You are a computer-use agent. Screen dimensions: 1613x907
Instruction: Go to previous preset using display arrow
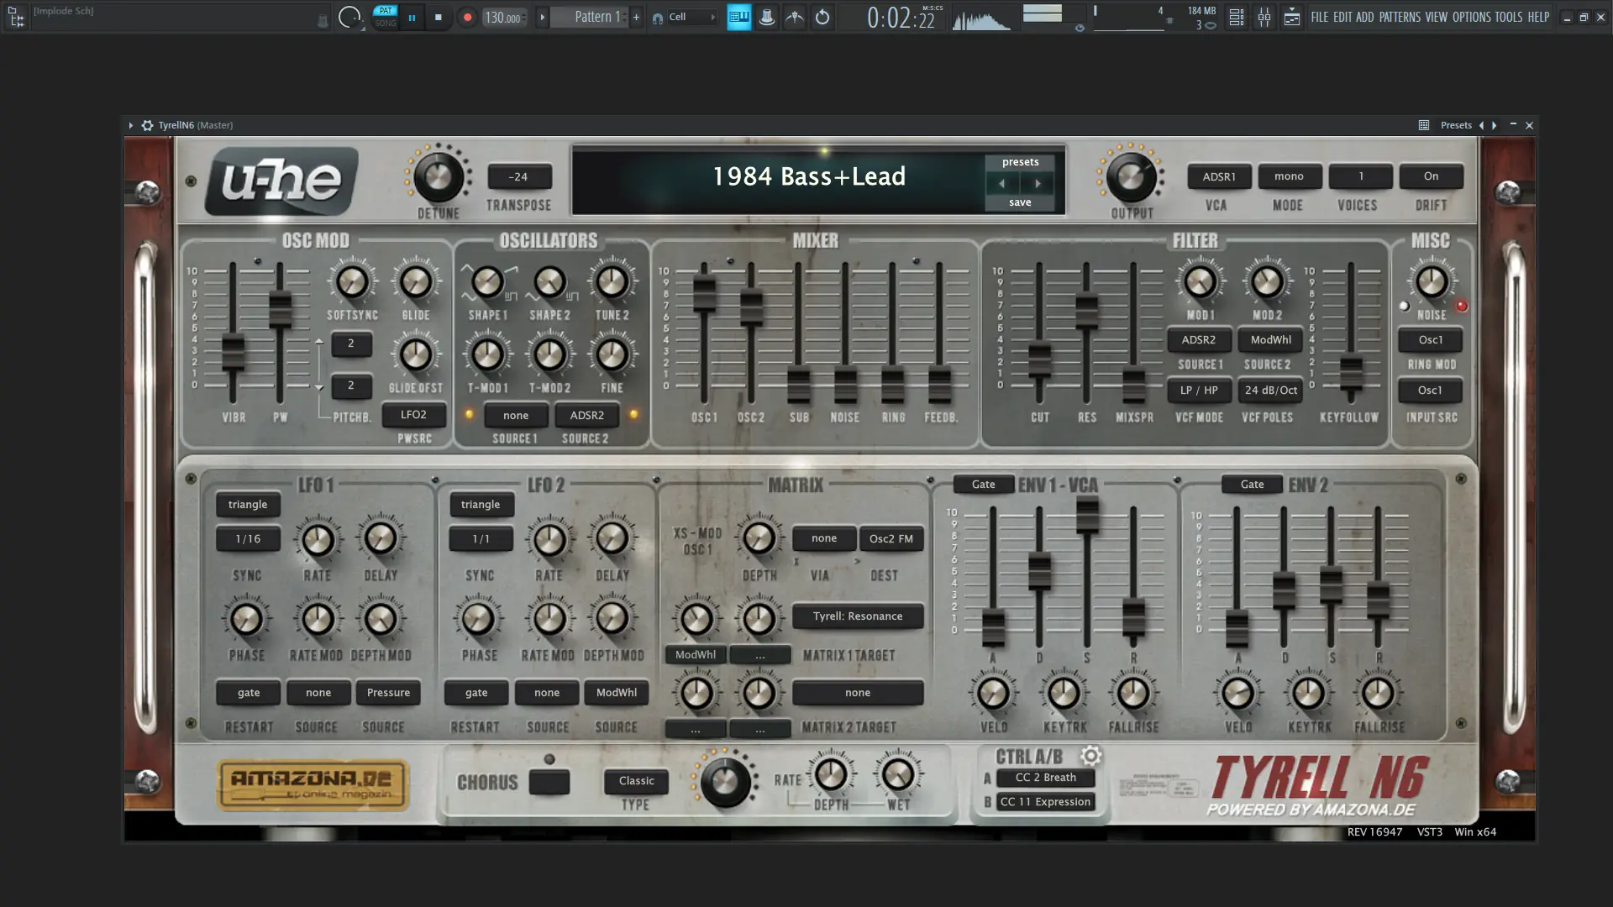coord(1001,183)
